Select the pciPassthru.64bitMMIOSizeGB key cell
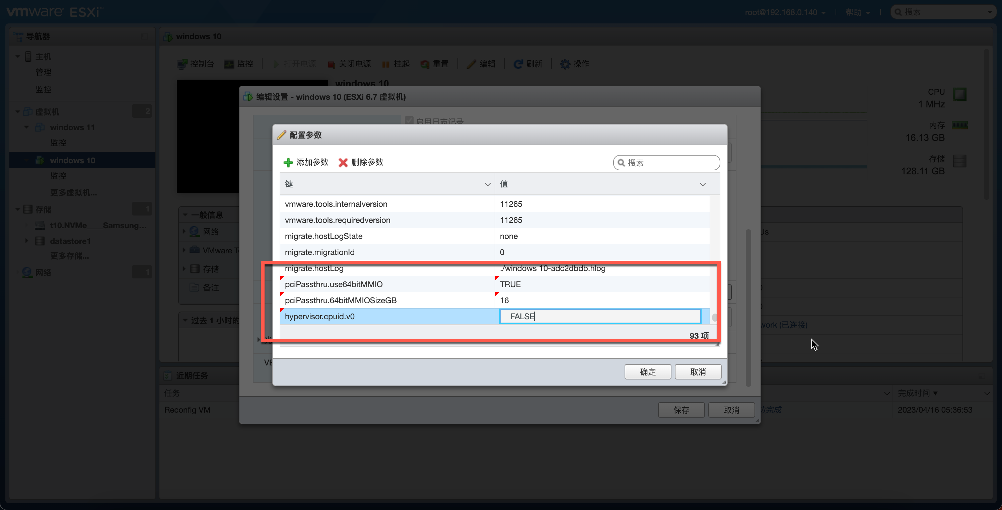 387,301
